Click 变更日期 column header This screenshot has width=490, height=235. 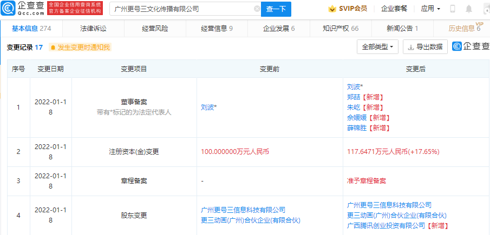pos(51,69)
